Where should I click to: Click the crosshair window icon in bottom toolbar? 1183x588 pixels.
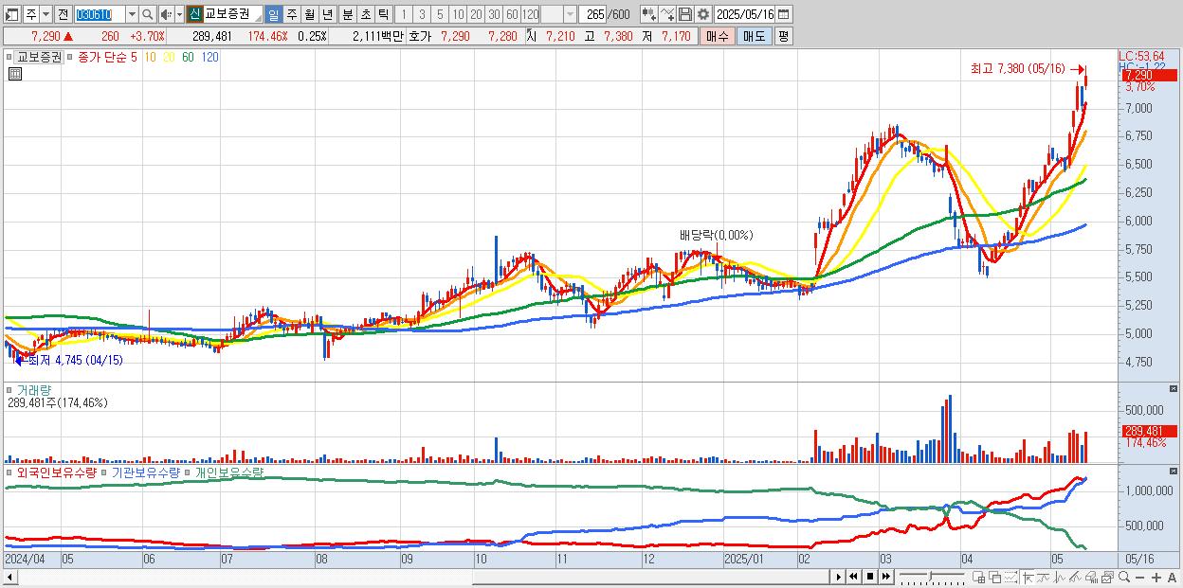pos(978,577)
